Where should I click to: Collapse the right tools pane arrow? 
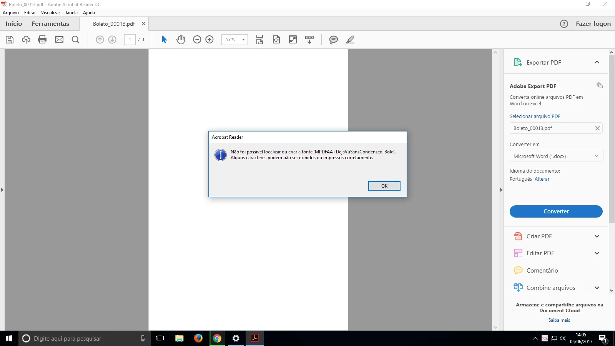[x=501, y=190]
